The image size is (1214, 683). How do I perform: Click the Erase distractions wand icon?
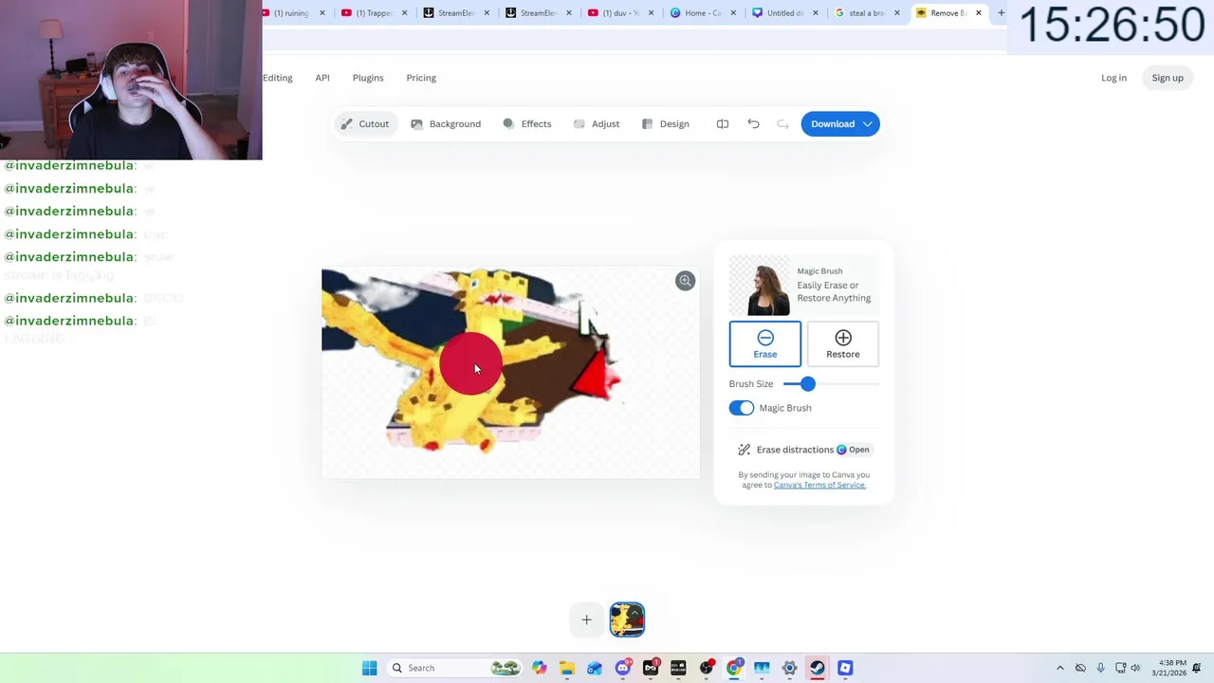pos(745,450)
